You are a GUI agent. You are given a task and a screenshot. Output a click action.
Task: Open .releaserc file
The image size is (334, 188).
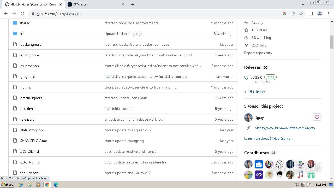click(x=27, y=119)
